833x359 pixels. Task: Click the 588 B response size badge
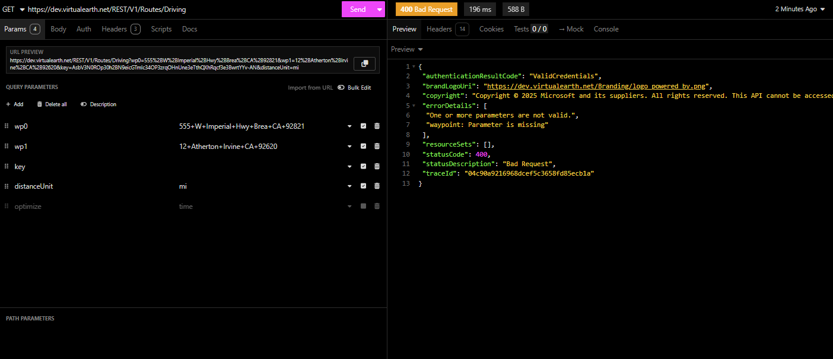click(x=516, y=9)
